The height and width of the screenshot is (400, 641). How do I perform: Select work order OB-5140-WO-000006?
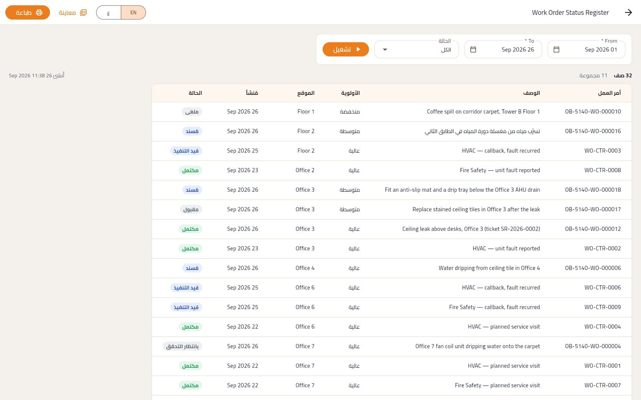click(593, 268)
